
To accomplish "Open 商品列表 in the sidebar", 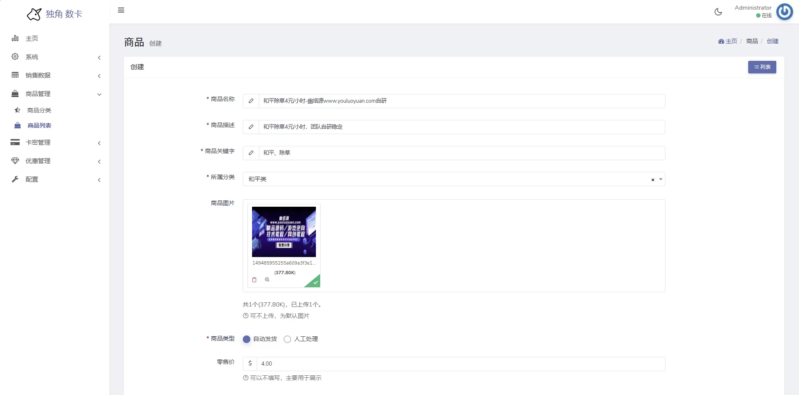I will [x=39, y=125].
